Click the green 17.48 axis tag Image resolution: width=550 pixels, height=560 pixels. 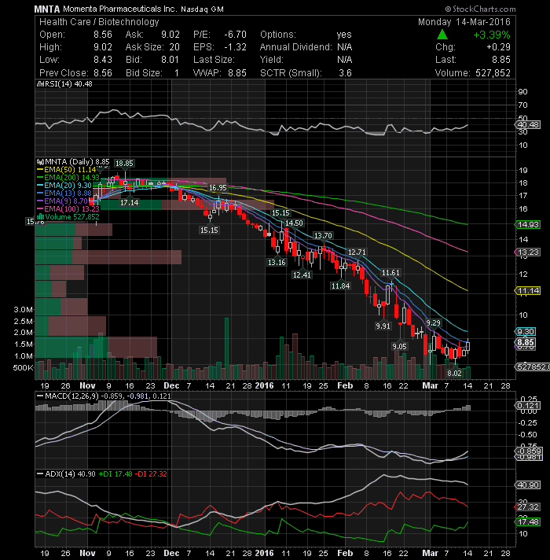click(x=527, y=522)
